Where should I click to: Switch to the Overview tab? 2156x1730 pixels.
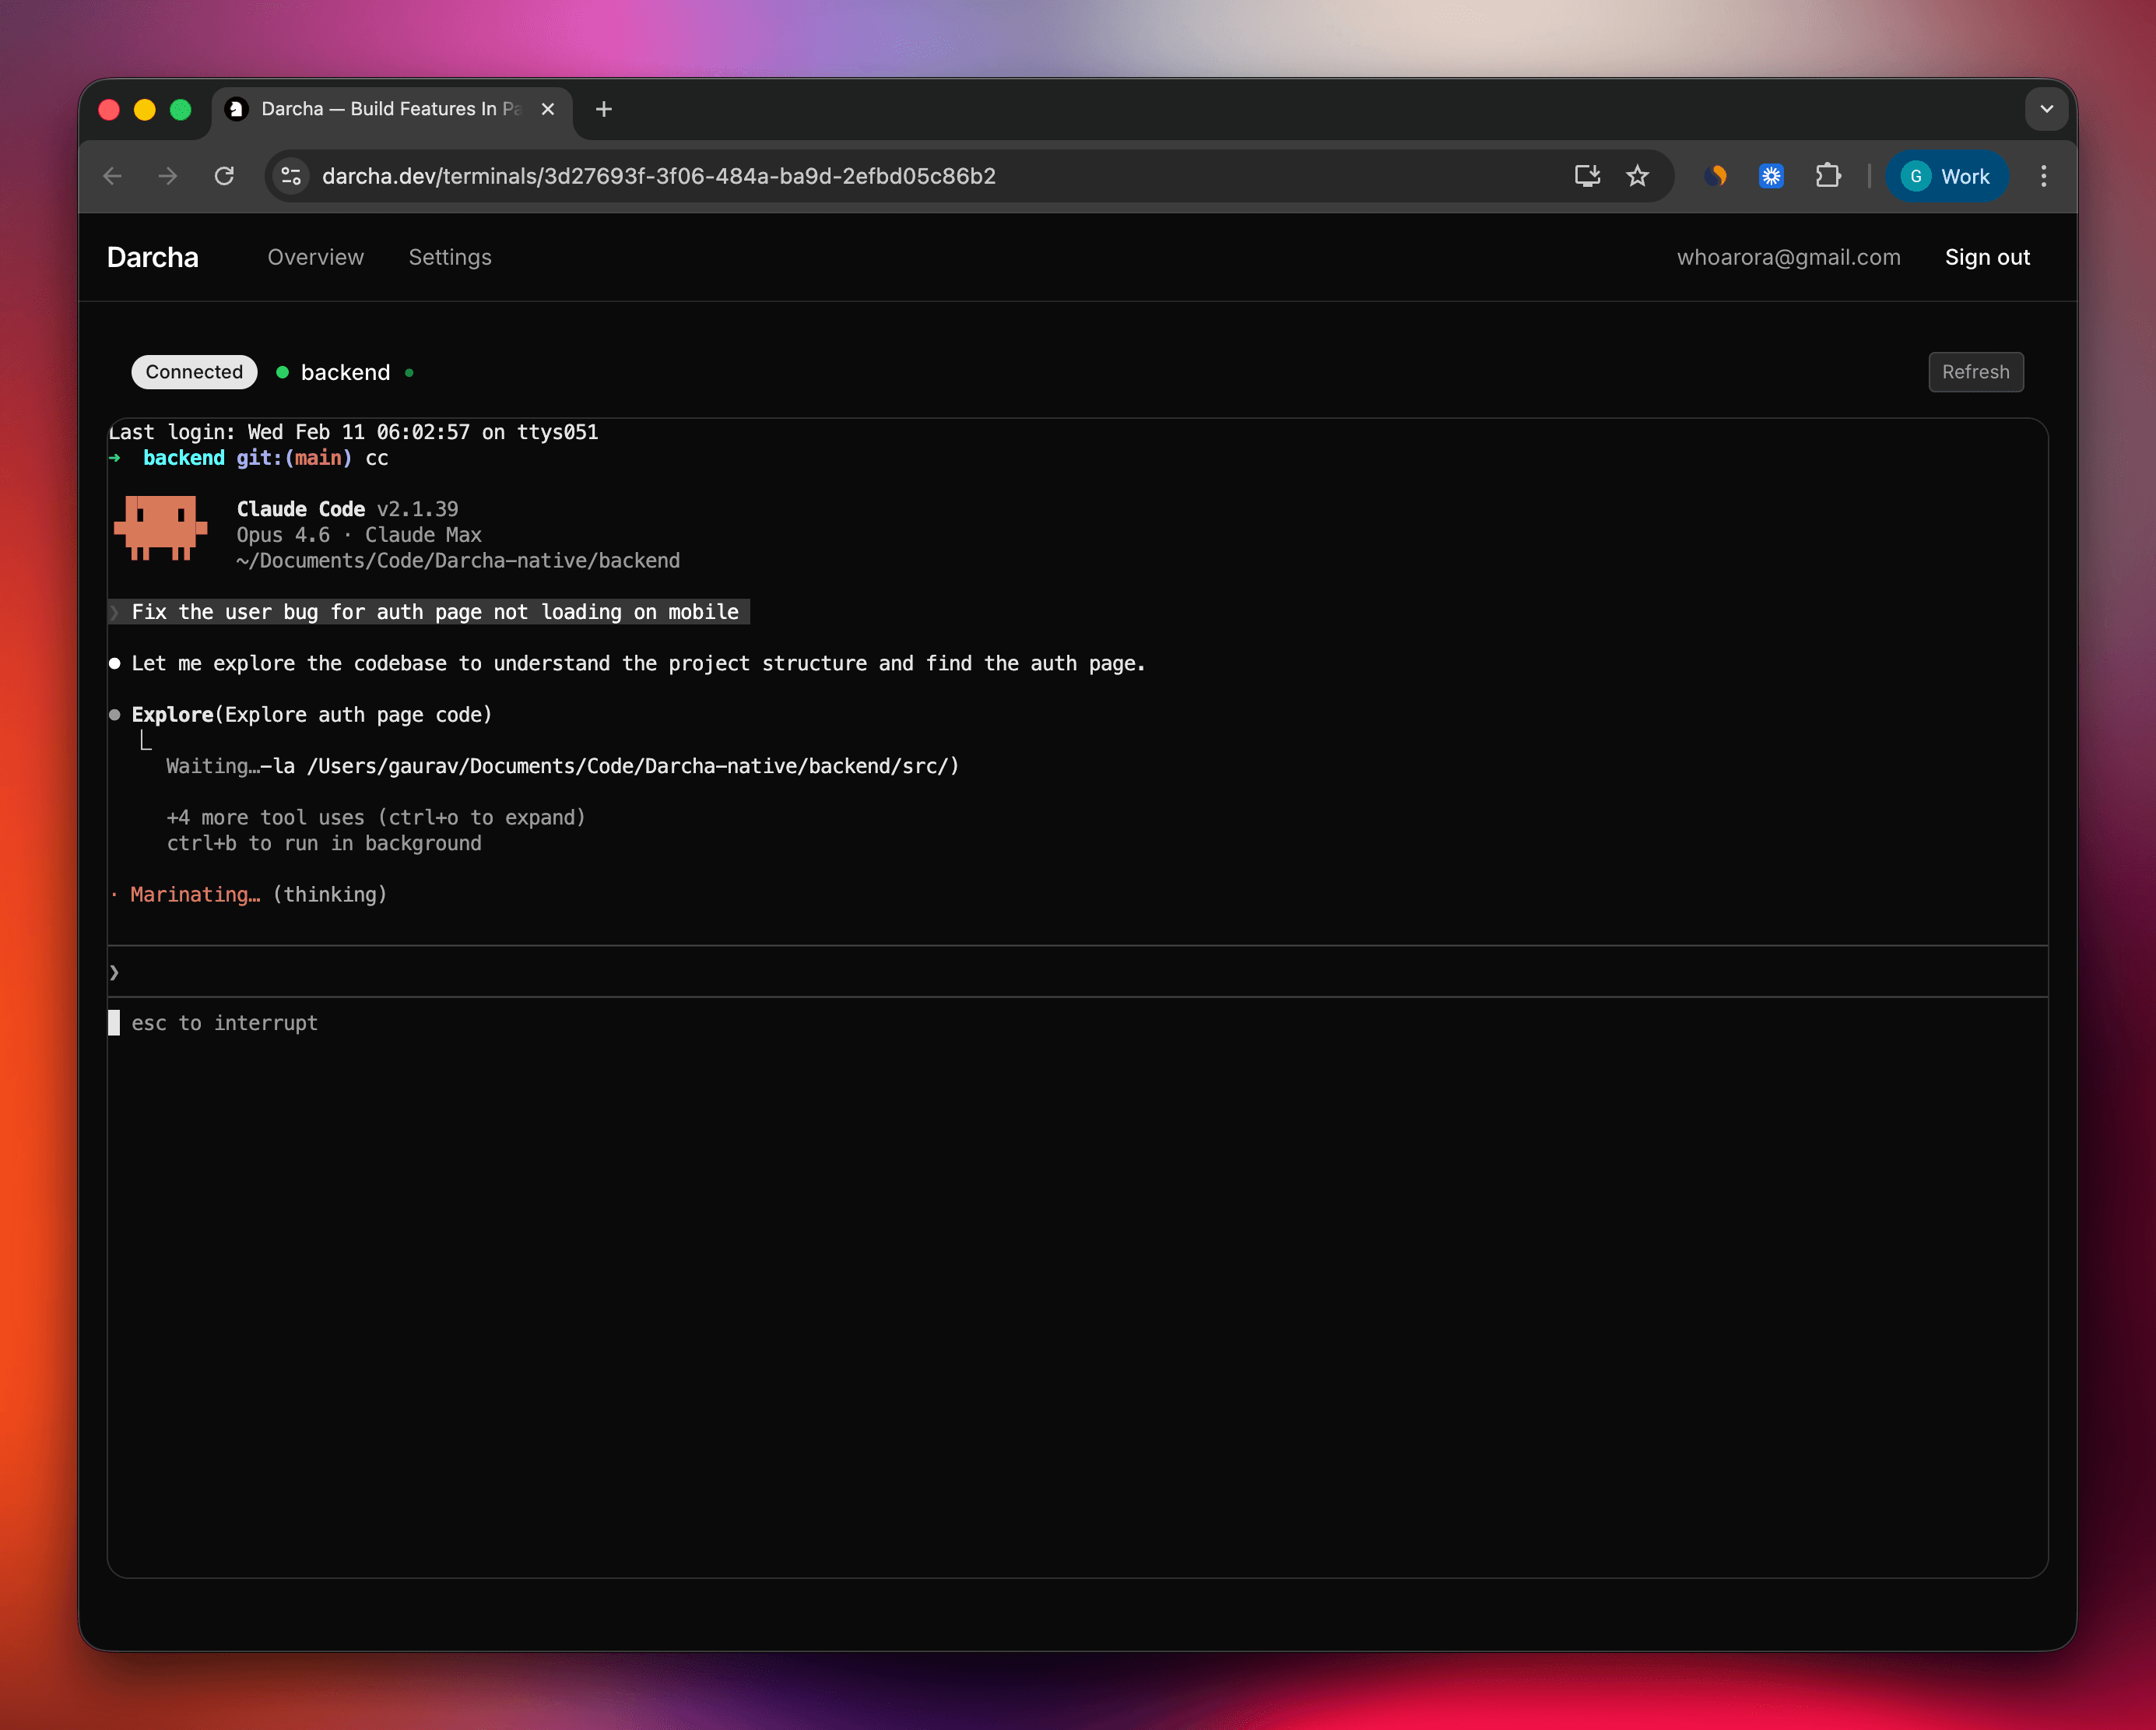315,257
